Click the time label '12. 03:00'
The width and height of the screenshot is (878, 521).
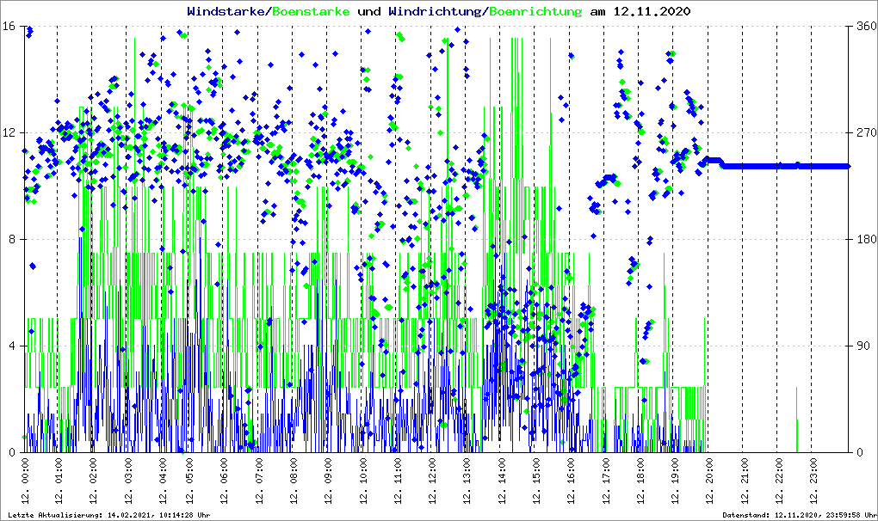tap(127, 481)
